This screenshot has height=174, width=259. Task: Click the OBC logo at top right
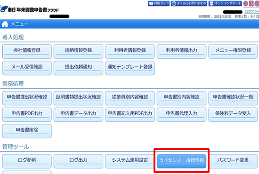click(x=251, y=4)
